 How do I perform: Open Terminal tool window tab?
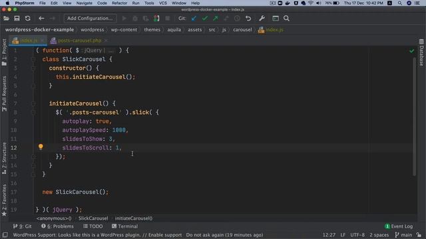click(124, 226)
